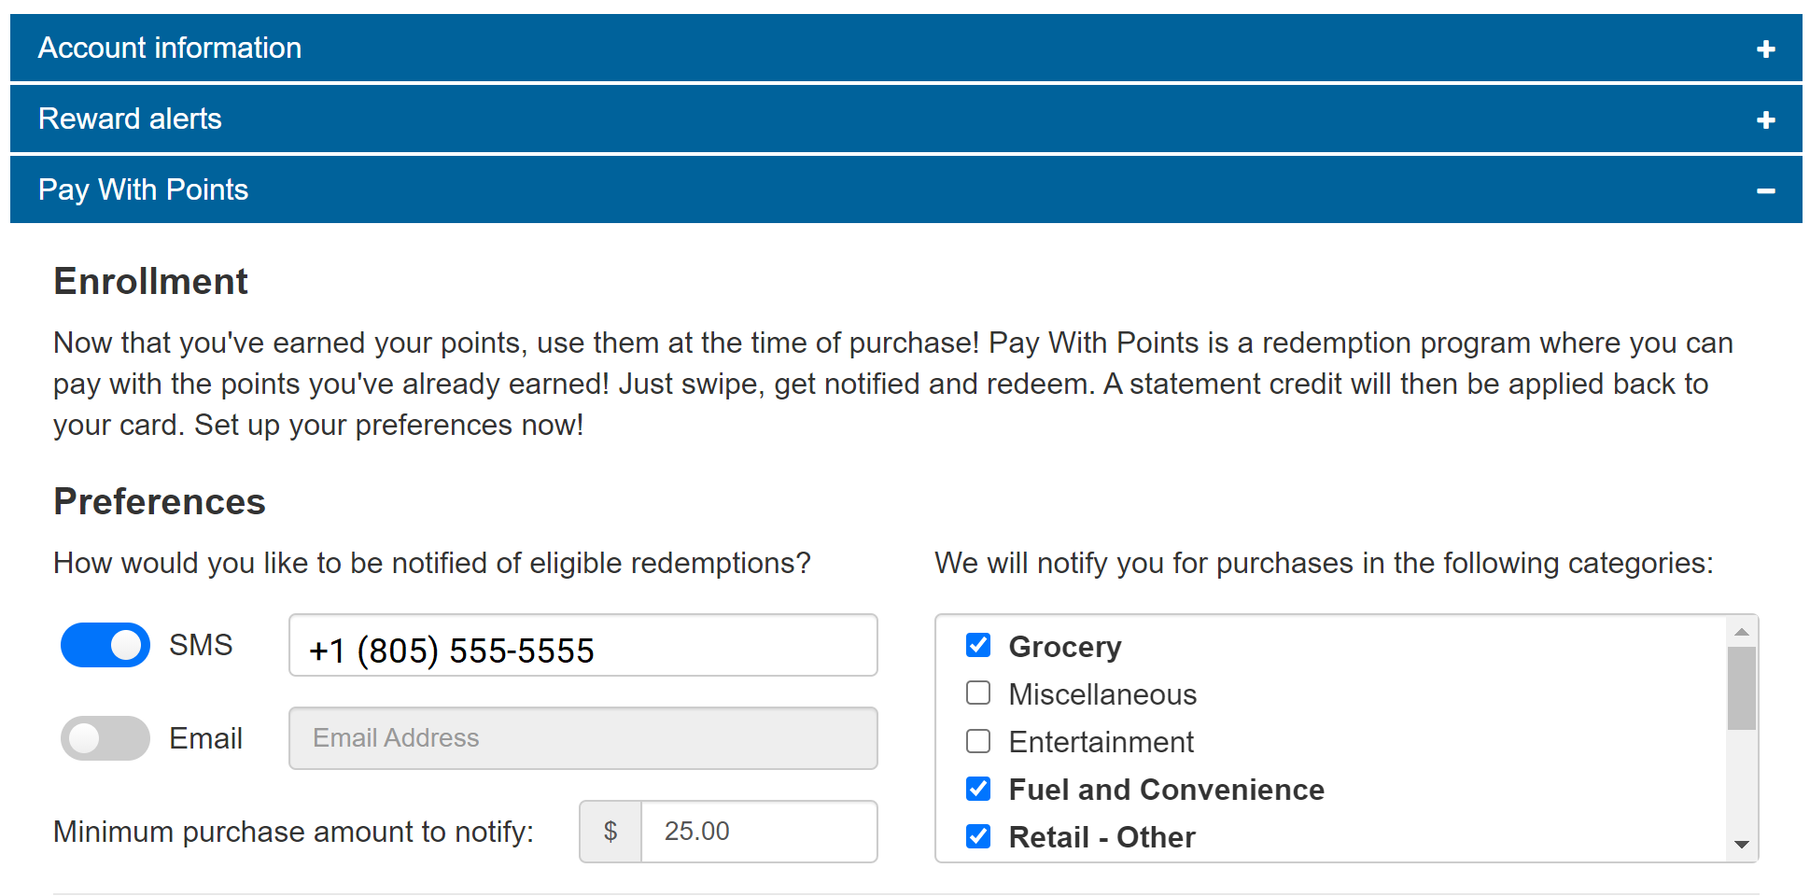Uncheck the Retail - Other checkbox
The width and height of the screenshot is (1810, 896).
pos(978,836)
